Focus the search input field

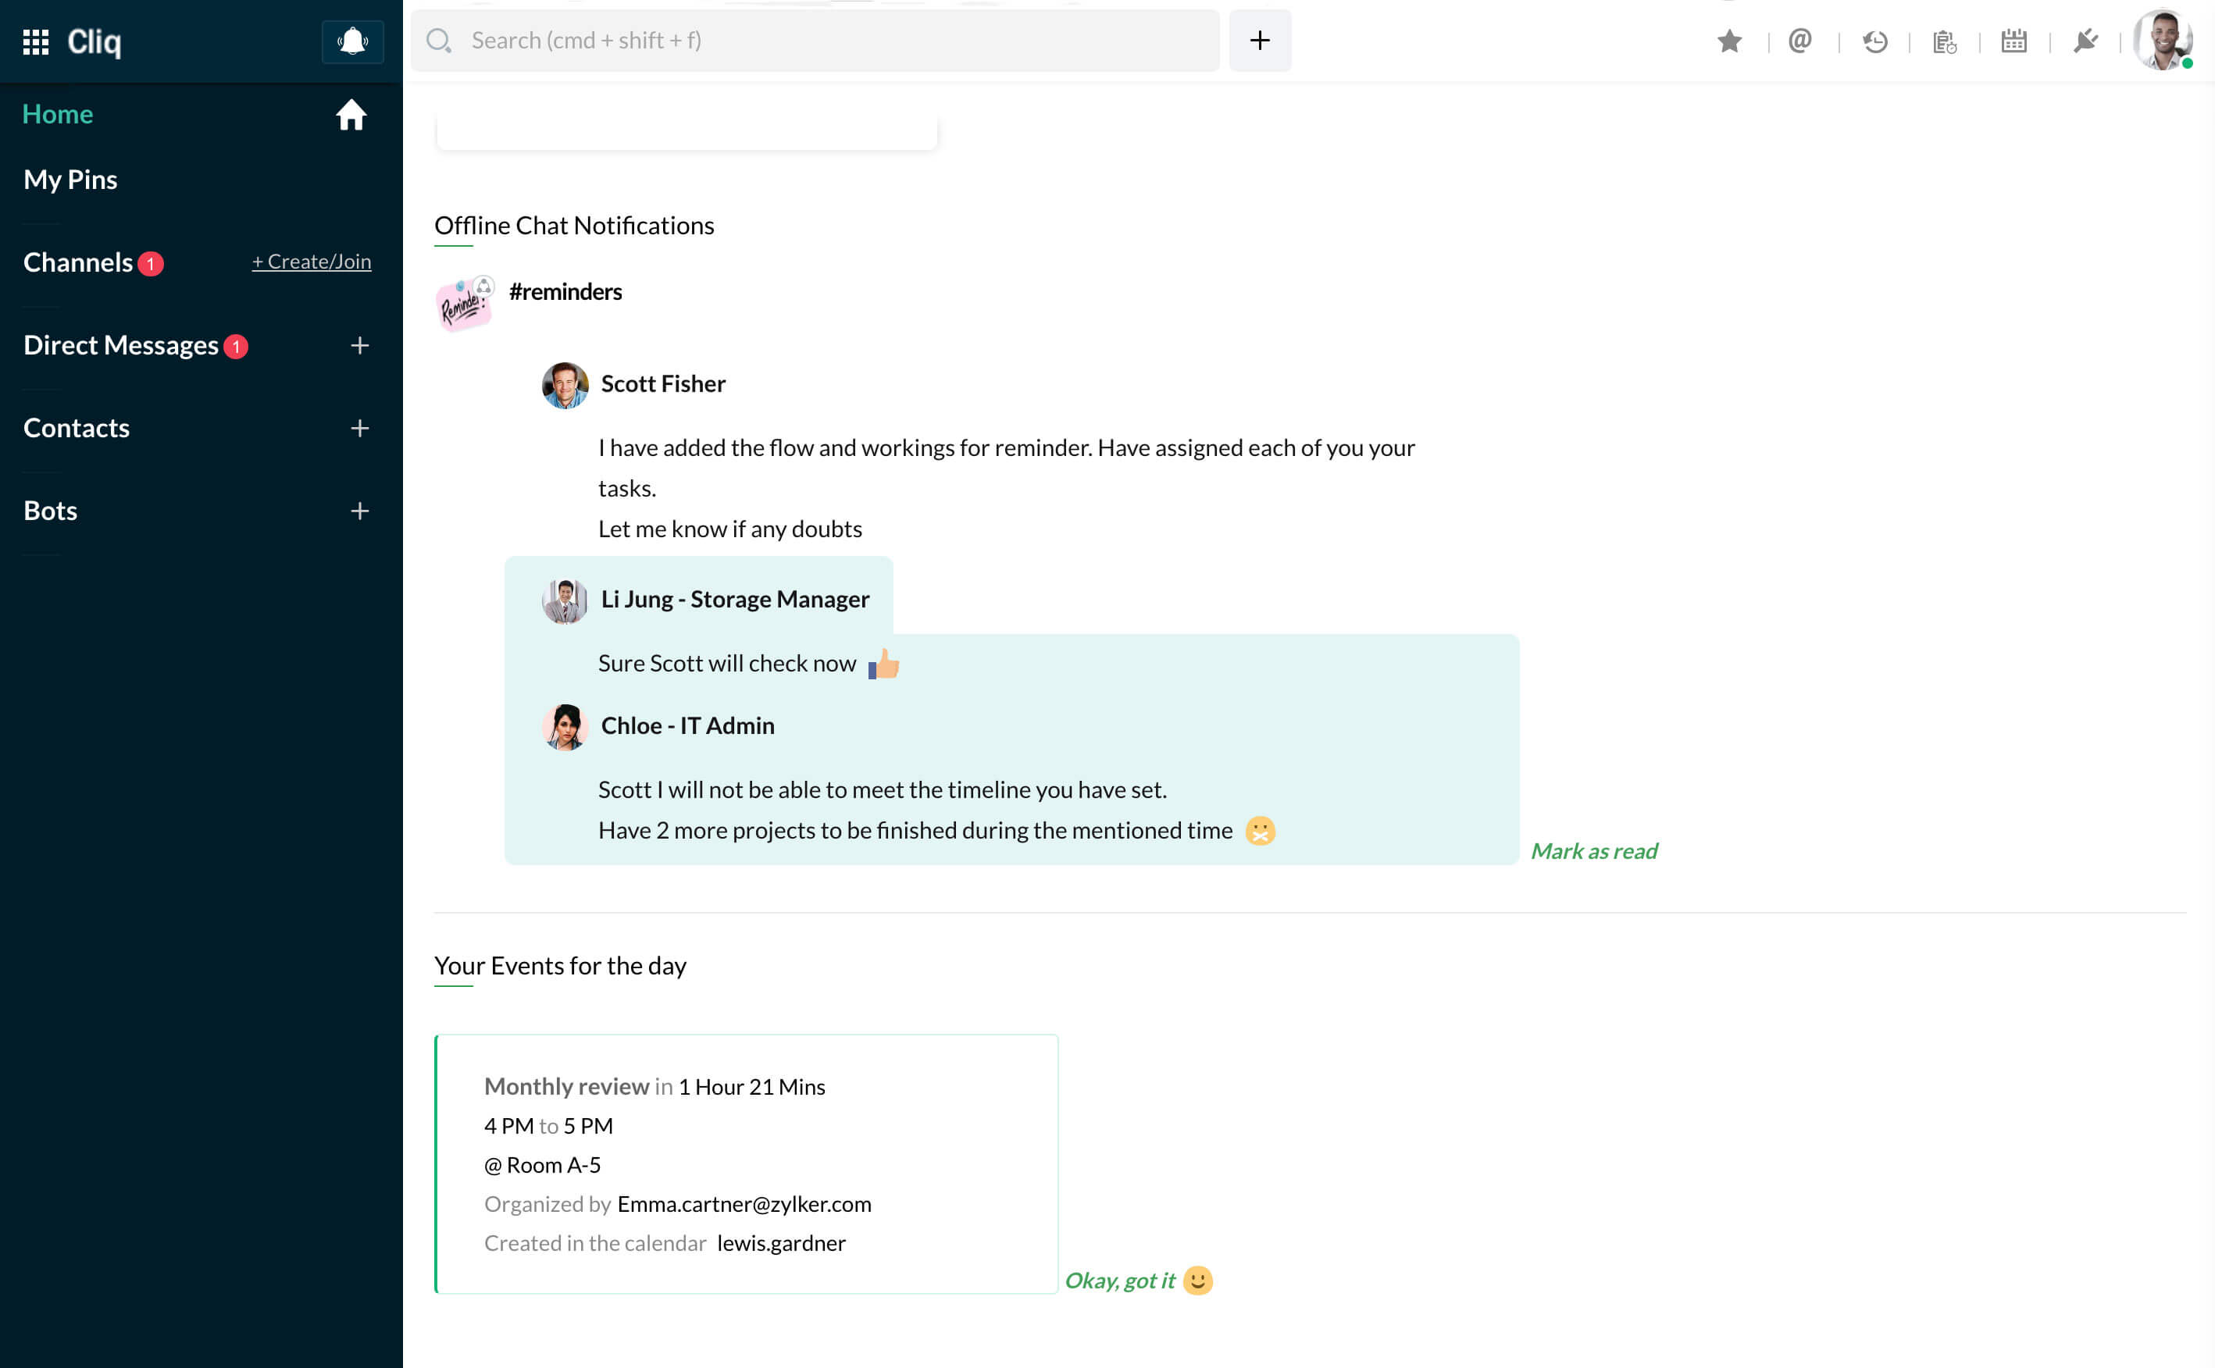pos(815,41)
